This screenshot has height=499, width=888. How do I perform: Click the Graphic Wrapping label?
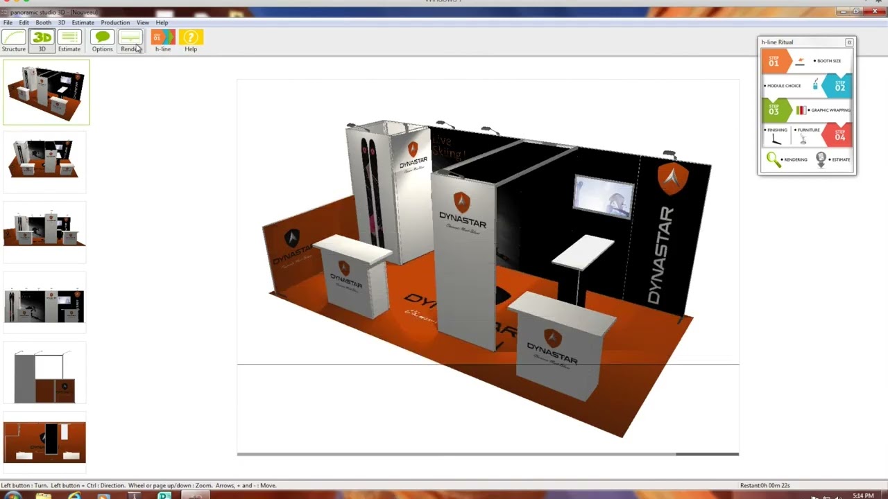(830, 110)
